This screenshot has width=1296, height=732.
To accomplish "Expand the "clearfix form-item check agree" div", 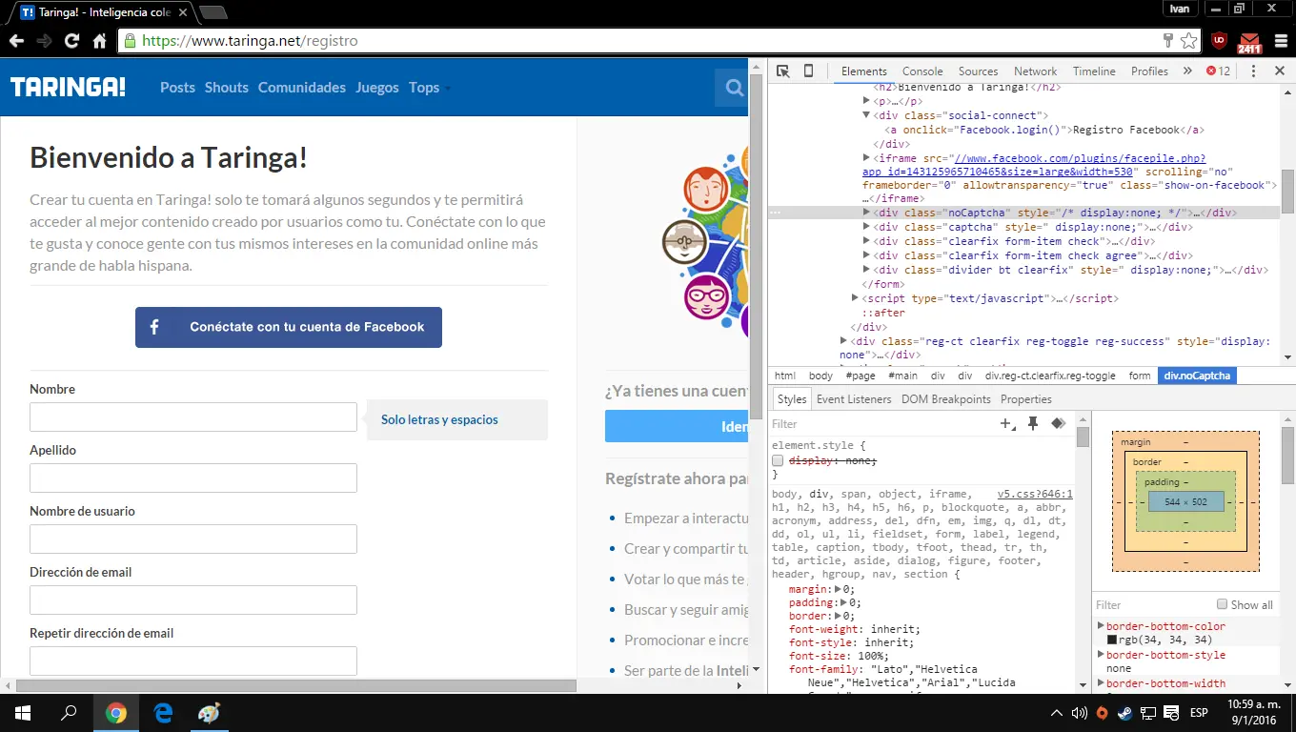I will 866,255.
